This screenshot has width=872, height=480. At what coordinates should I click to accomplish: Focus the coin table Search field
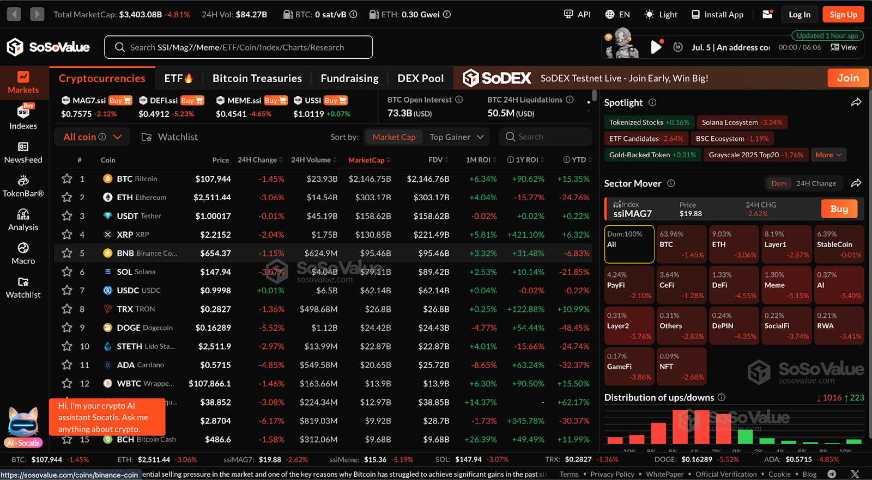click(x=545, y=137)
